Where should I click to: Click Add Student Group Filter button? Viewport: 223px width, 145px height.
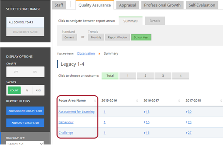pyautogui.click(x=25, y=111)
